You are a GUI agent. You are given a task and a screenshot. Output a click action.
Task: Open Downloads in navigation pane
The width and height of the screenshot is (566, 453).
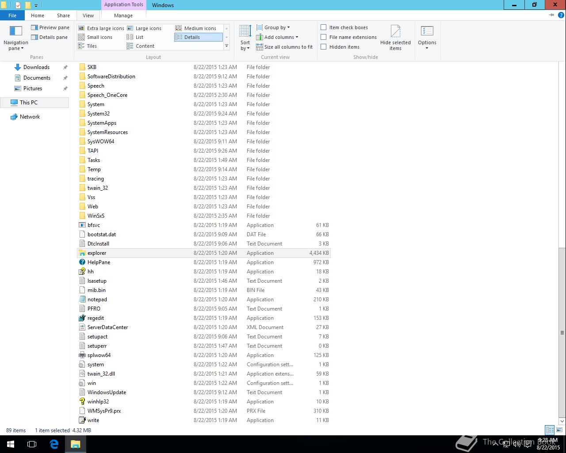coord(36,67)
